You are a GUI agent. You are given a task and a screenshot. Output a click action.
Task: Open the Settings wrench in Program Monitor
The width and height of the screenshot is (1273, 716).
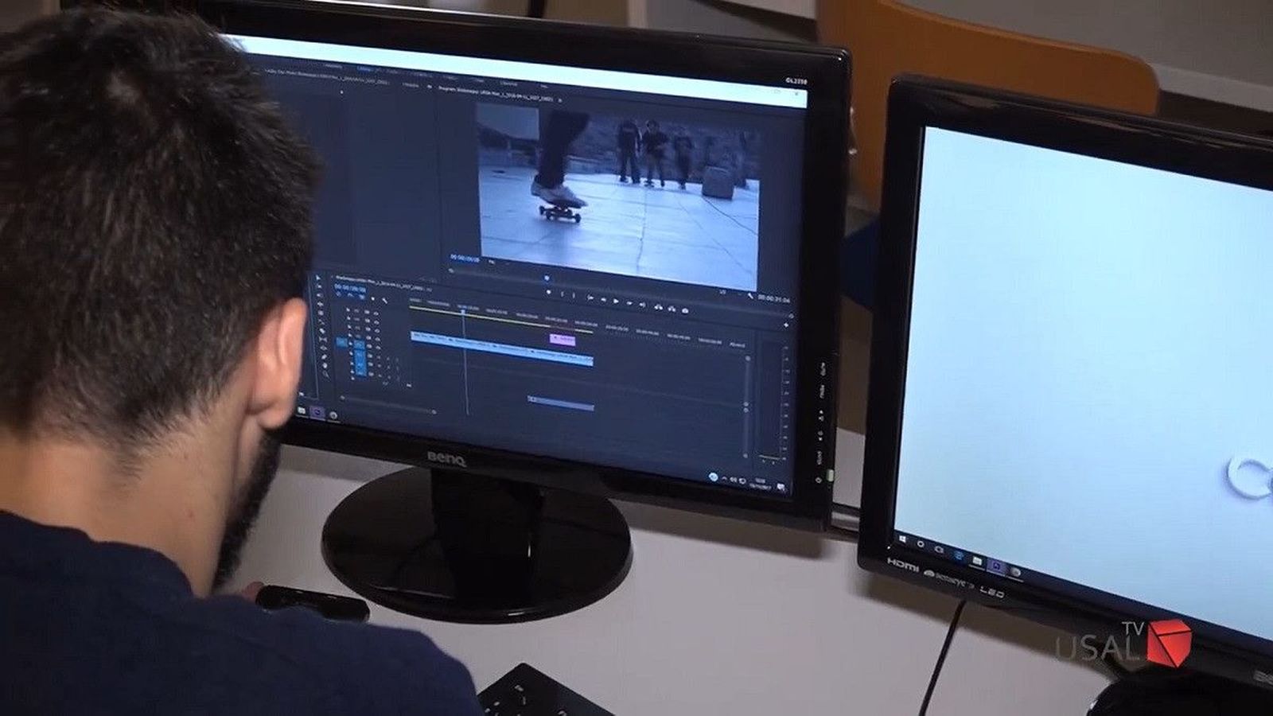749,296
